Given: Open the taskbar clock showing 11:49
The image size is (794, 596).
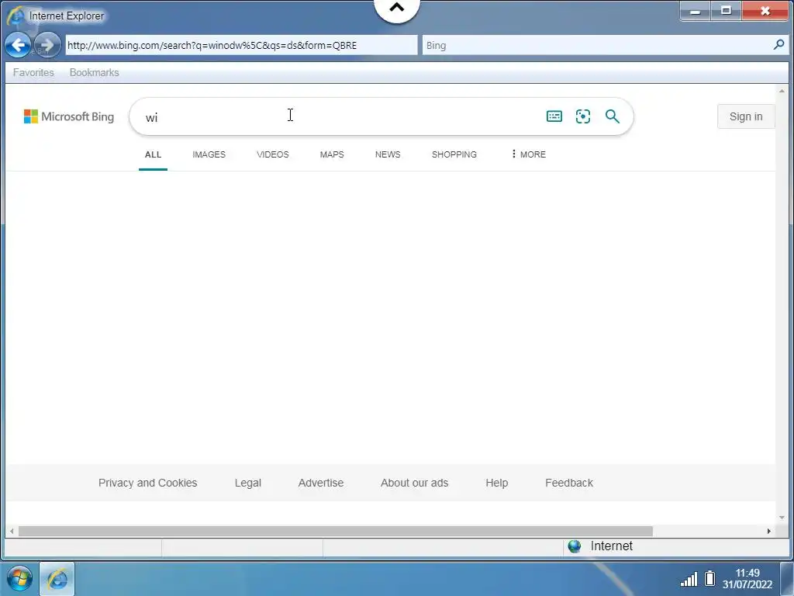Looking at the screenshot, I should pos(747,578).
